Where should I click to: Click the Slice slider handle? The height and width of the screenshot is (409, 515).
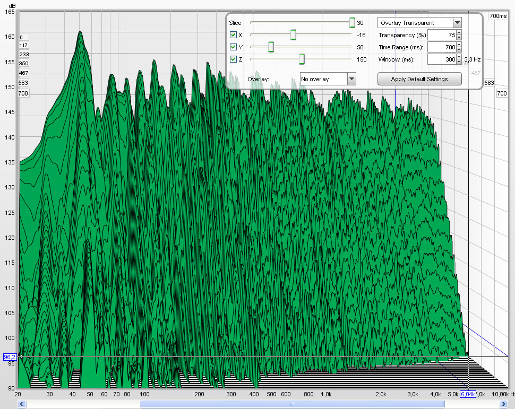pos(352,23)
